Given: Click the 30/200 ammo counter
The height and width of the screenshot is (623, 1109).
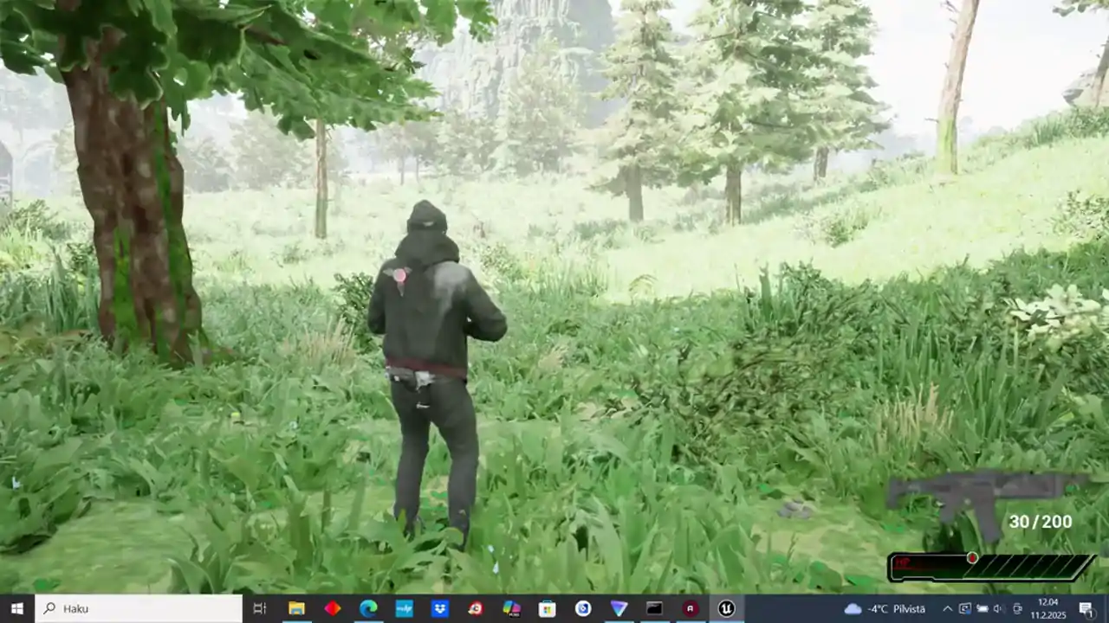Looking at the screenshot, I should click(1040, 522).
